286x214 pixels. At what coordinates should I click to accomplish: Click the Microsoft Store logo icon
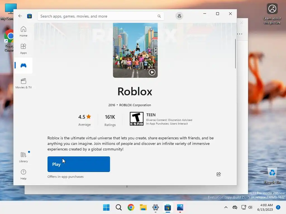[x=30, y=16]
